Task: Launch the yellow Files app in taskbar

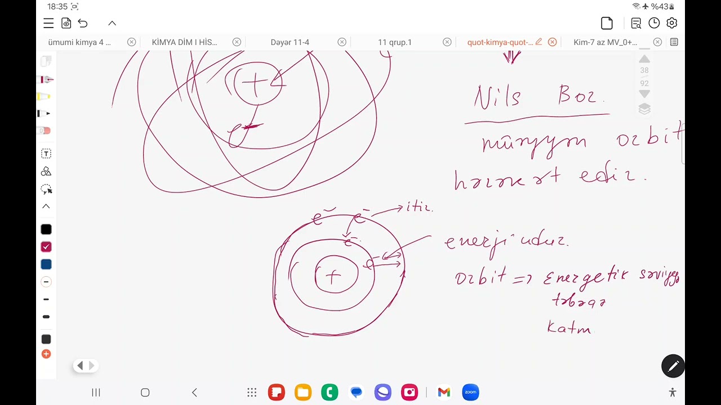Action: click(303, 392)
